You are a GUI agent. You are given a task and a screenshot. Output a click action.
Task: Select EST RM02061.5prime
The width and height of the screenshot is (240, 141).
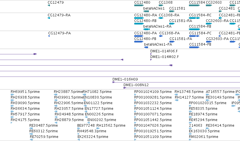[204, 137]
